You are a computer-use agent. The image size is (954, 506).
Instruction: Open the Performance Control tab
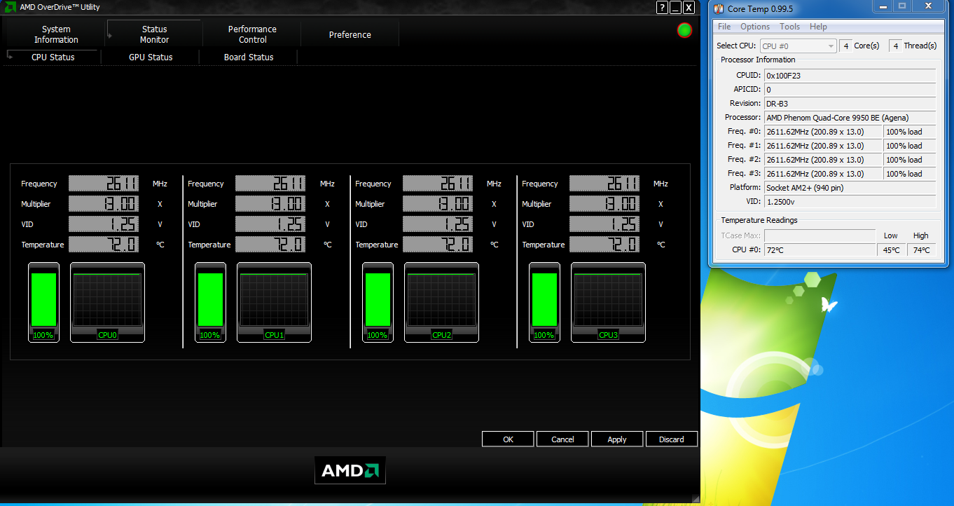pyautogui.click(x=252, y=34)
